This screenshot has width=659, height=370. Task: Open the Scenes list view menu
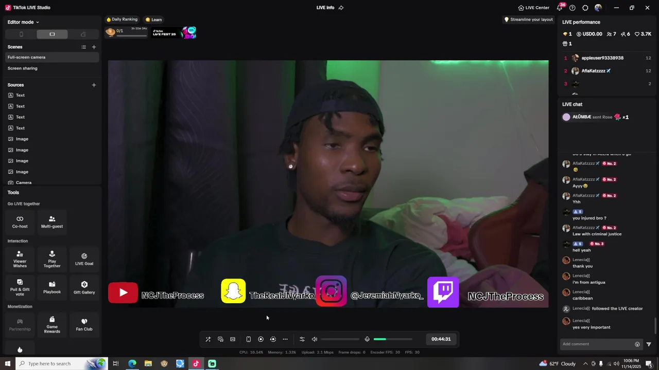coord(83,47)
